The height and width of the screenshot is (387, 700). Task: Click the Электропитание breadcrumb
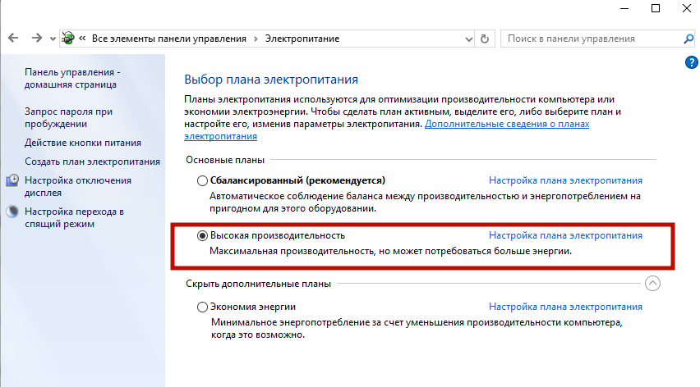coord(302,39)
